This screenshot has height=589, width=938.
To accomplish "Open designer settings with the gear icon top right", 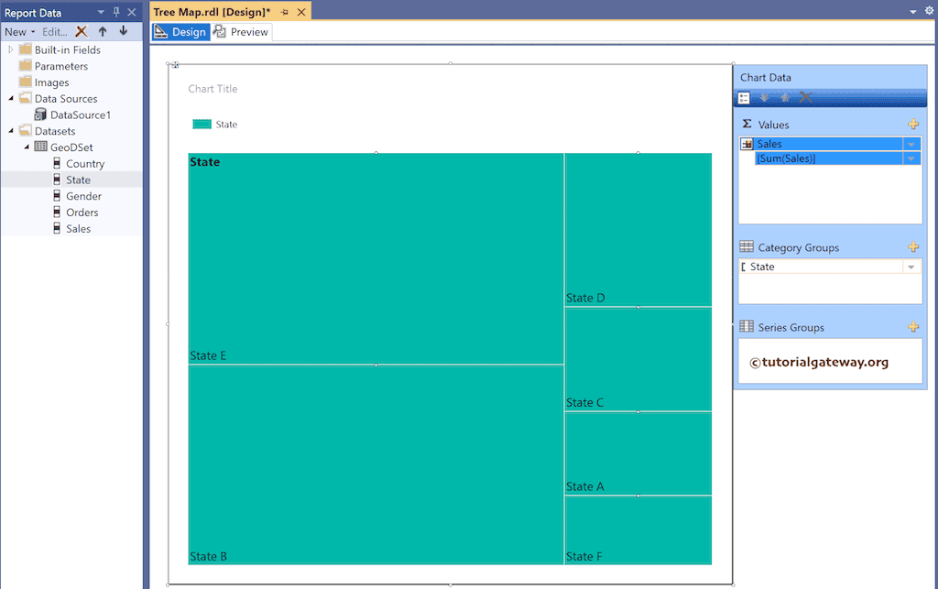I will (x=929, y=10).
